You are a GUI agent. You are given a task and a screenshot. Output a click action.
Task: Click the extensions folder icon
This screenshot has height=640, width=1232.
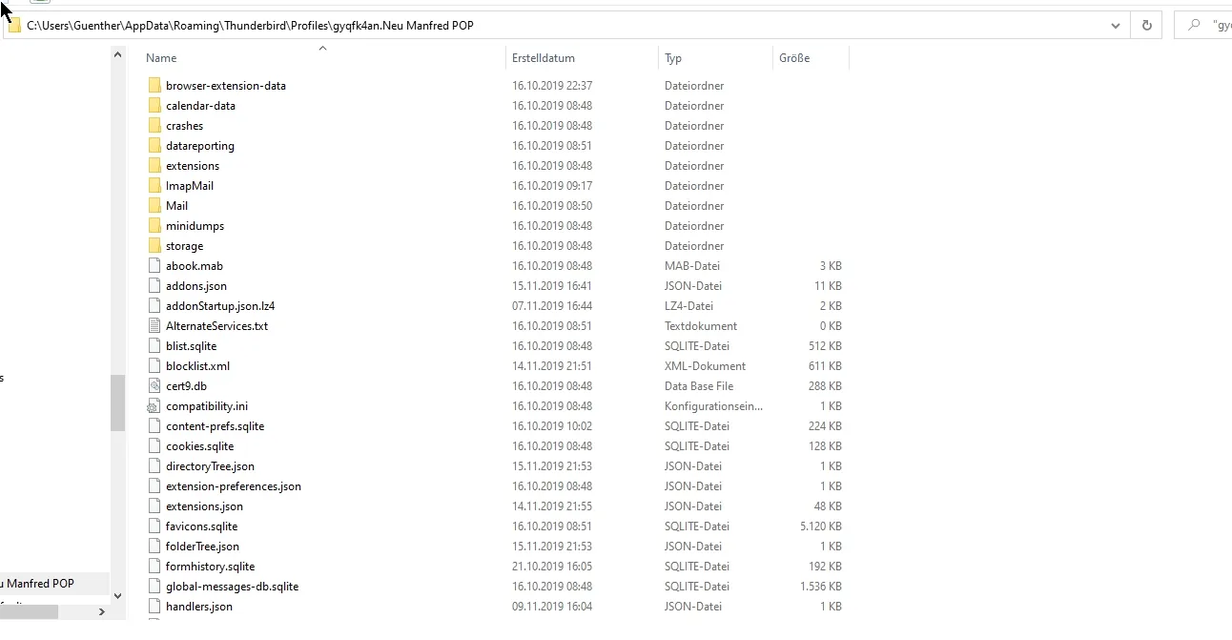point(154,166)
